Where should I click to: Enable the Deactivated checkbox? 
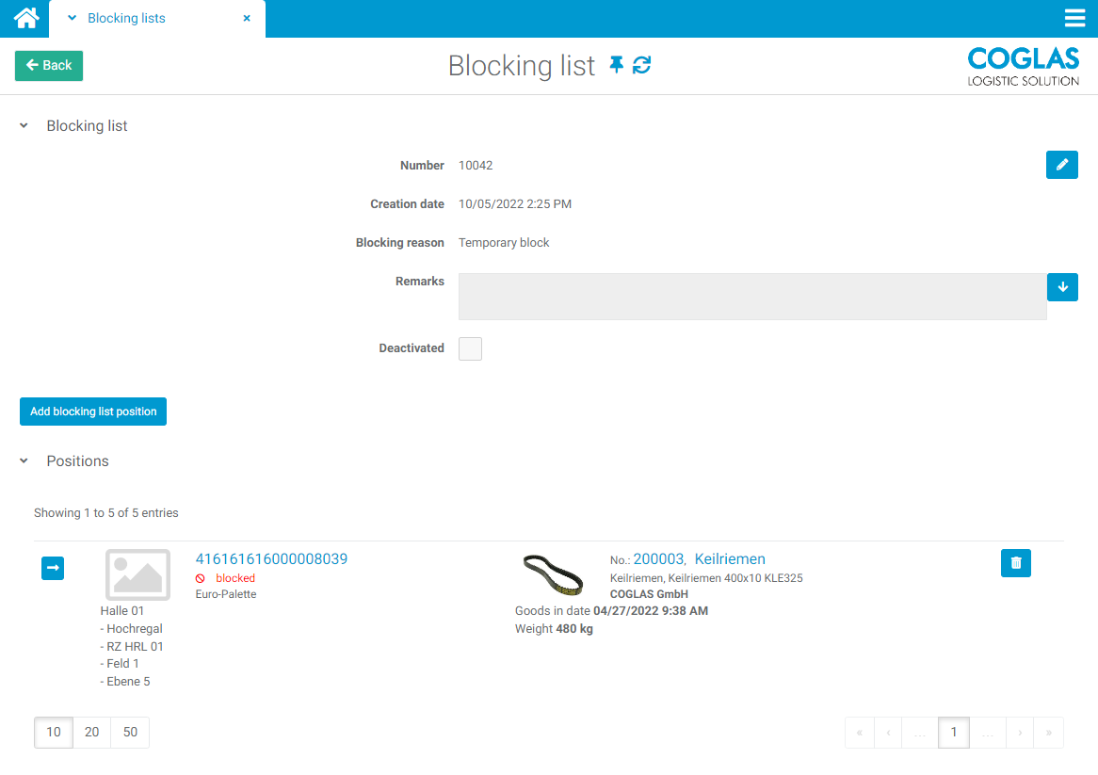(x=470, y=348)
